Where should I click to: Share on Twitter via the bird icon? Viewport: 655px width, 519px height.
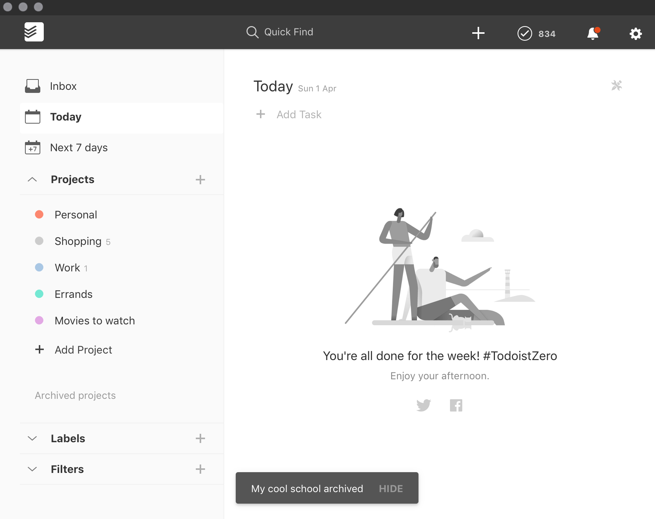coord(424,405)
